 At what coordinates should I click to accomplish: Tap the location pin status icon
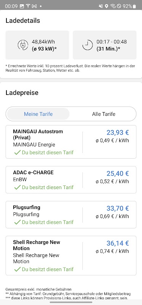107,6
